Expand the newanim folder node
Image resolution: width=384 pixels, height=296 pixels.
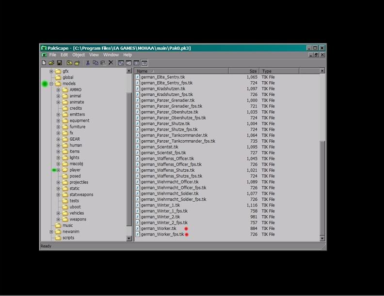51,232
